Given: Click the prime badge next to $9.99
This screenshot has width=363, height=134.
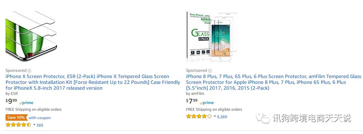Looking at the screenshot, I should pos(26,103).
